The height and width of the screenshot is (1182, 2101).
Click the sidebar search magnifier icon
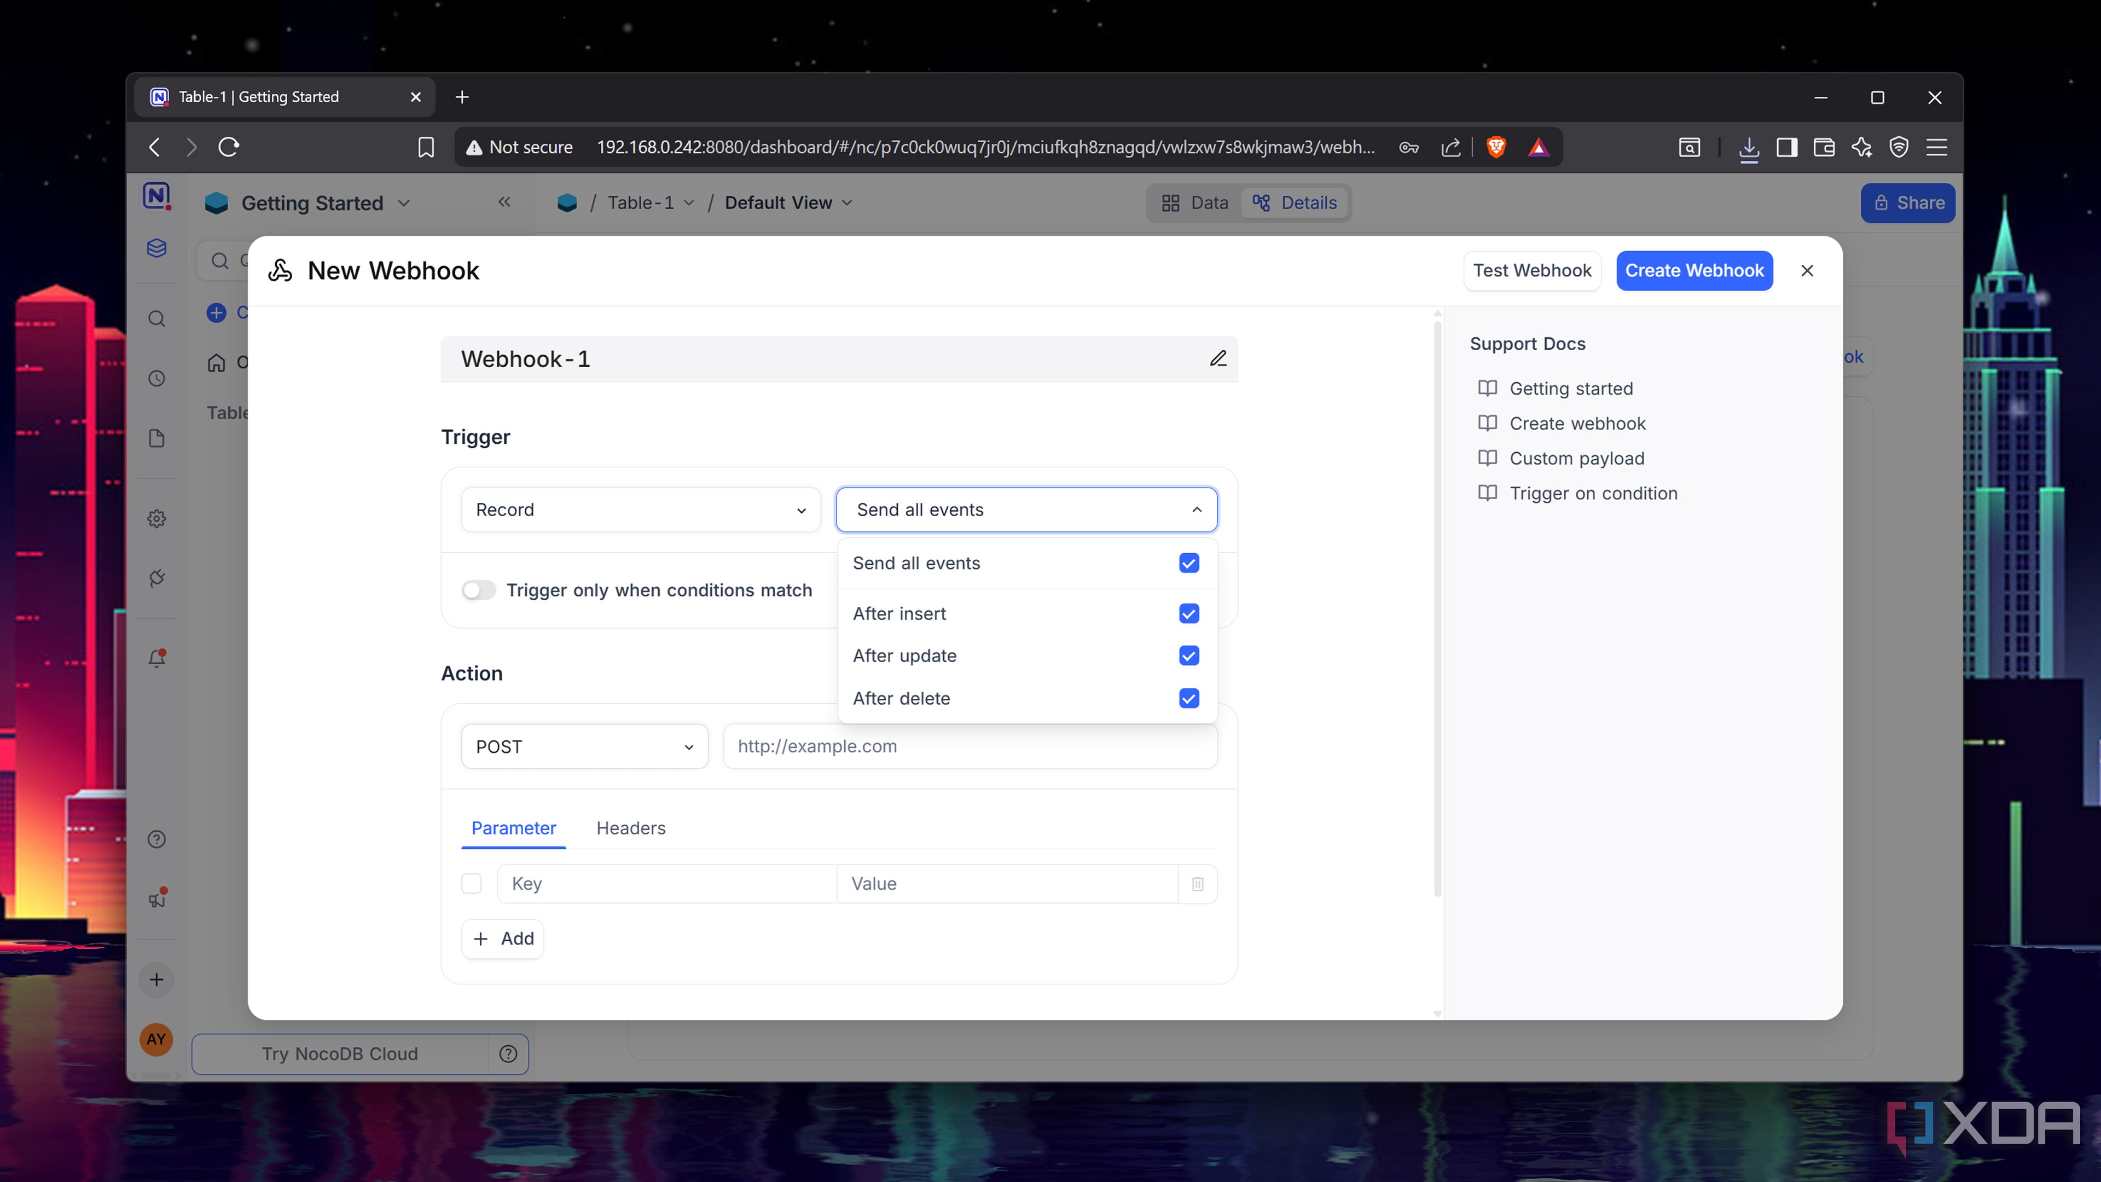[156, 319]
